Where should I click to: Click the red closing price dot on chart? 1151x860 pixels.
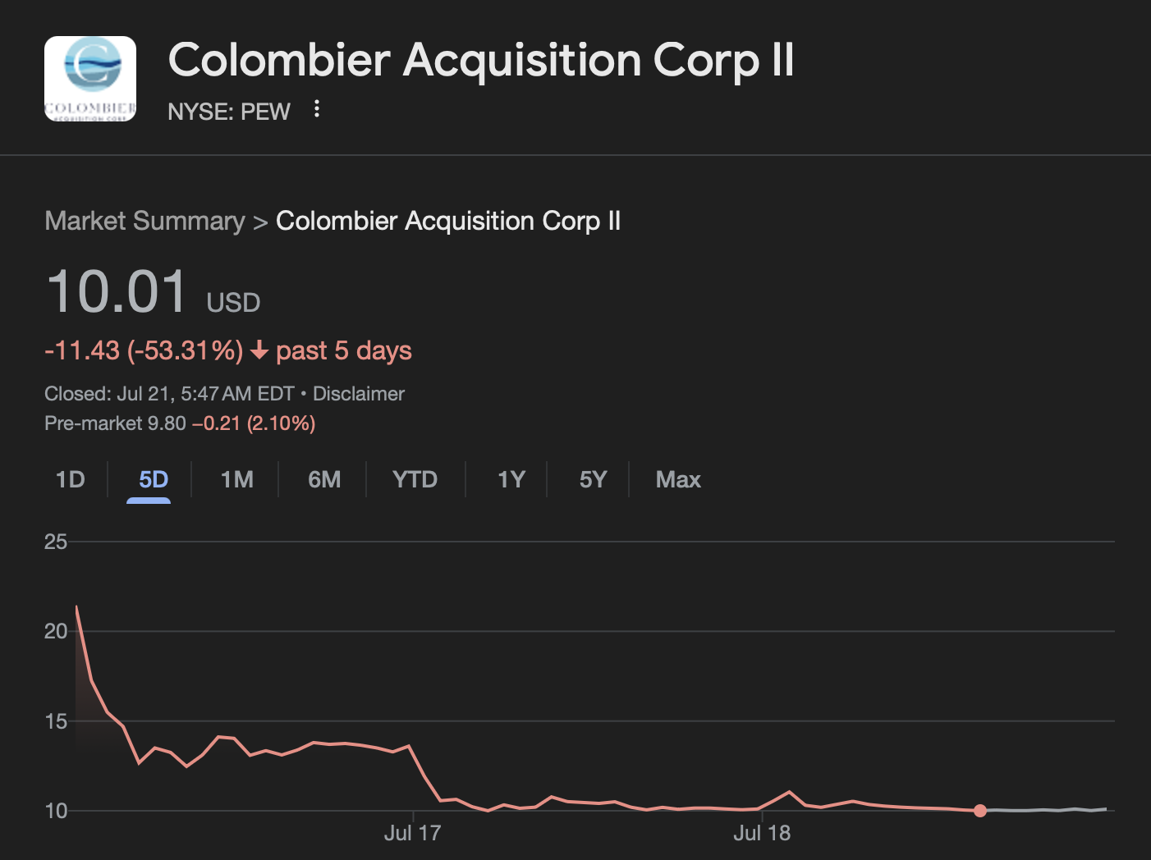[x=979, y=811]
